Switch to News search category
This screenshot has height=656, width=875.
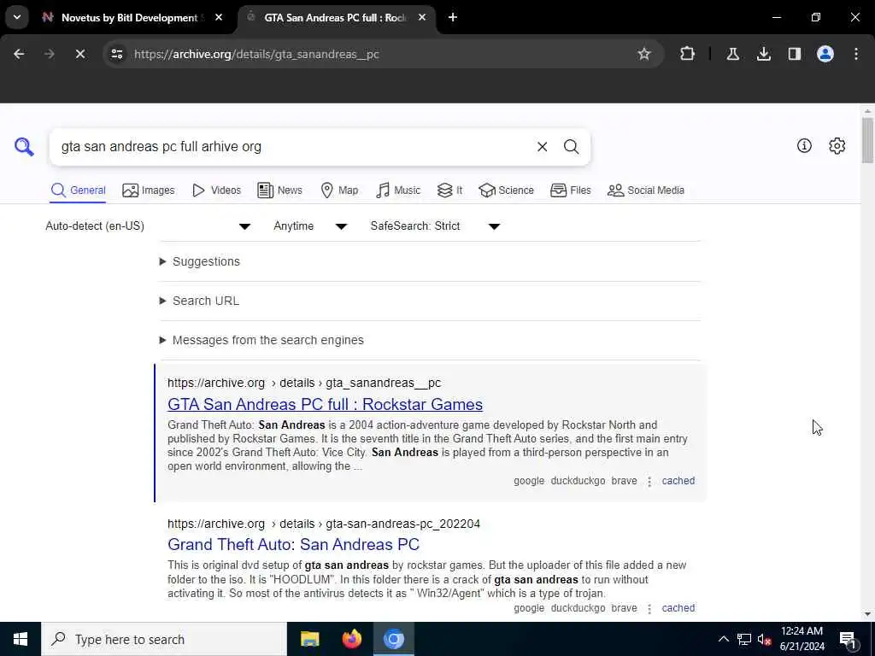pyautogui.click(x=279, y=190)
